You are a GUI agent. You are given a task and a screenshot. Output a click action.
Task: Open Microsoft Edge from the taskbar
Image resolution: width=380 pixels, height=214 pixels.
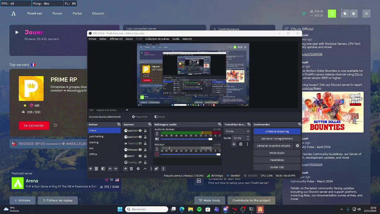[182, 209]
